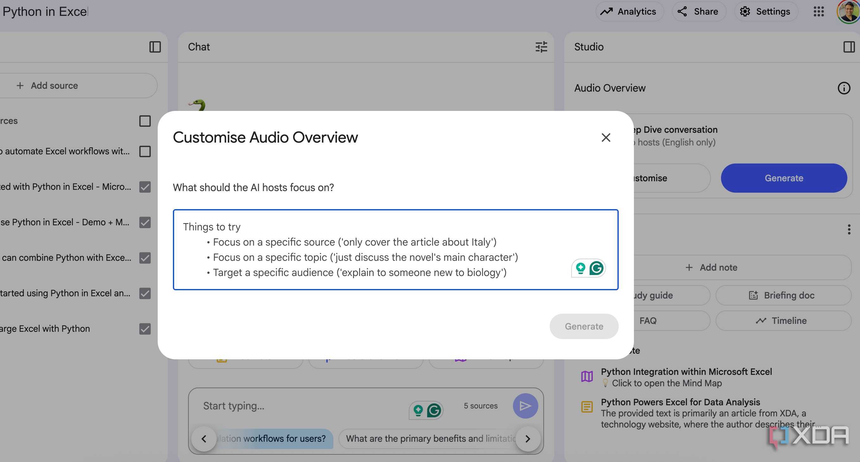Show next suggested questions

pos(528,439)
